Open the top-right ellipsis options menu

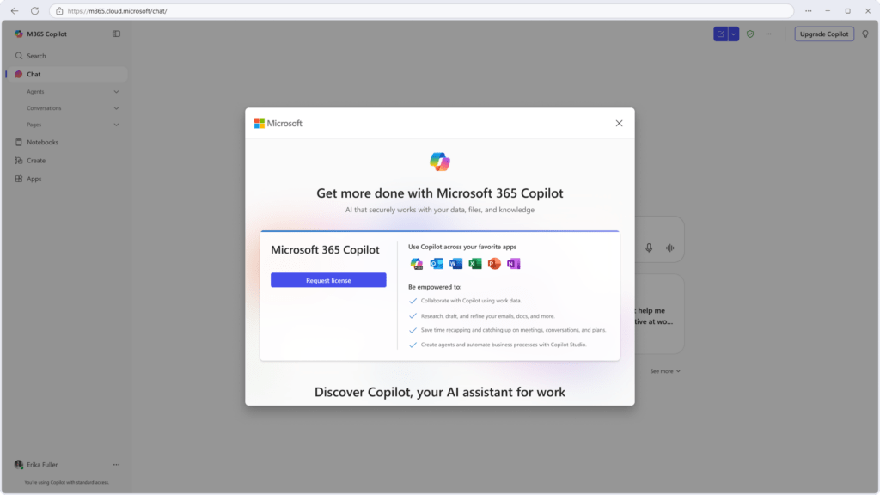(768, 34)
